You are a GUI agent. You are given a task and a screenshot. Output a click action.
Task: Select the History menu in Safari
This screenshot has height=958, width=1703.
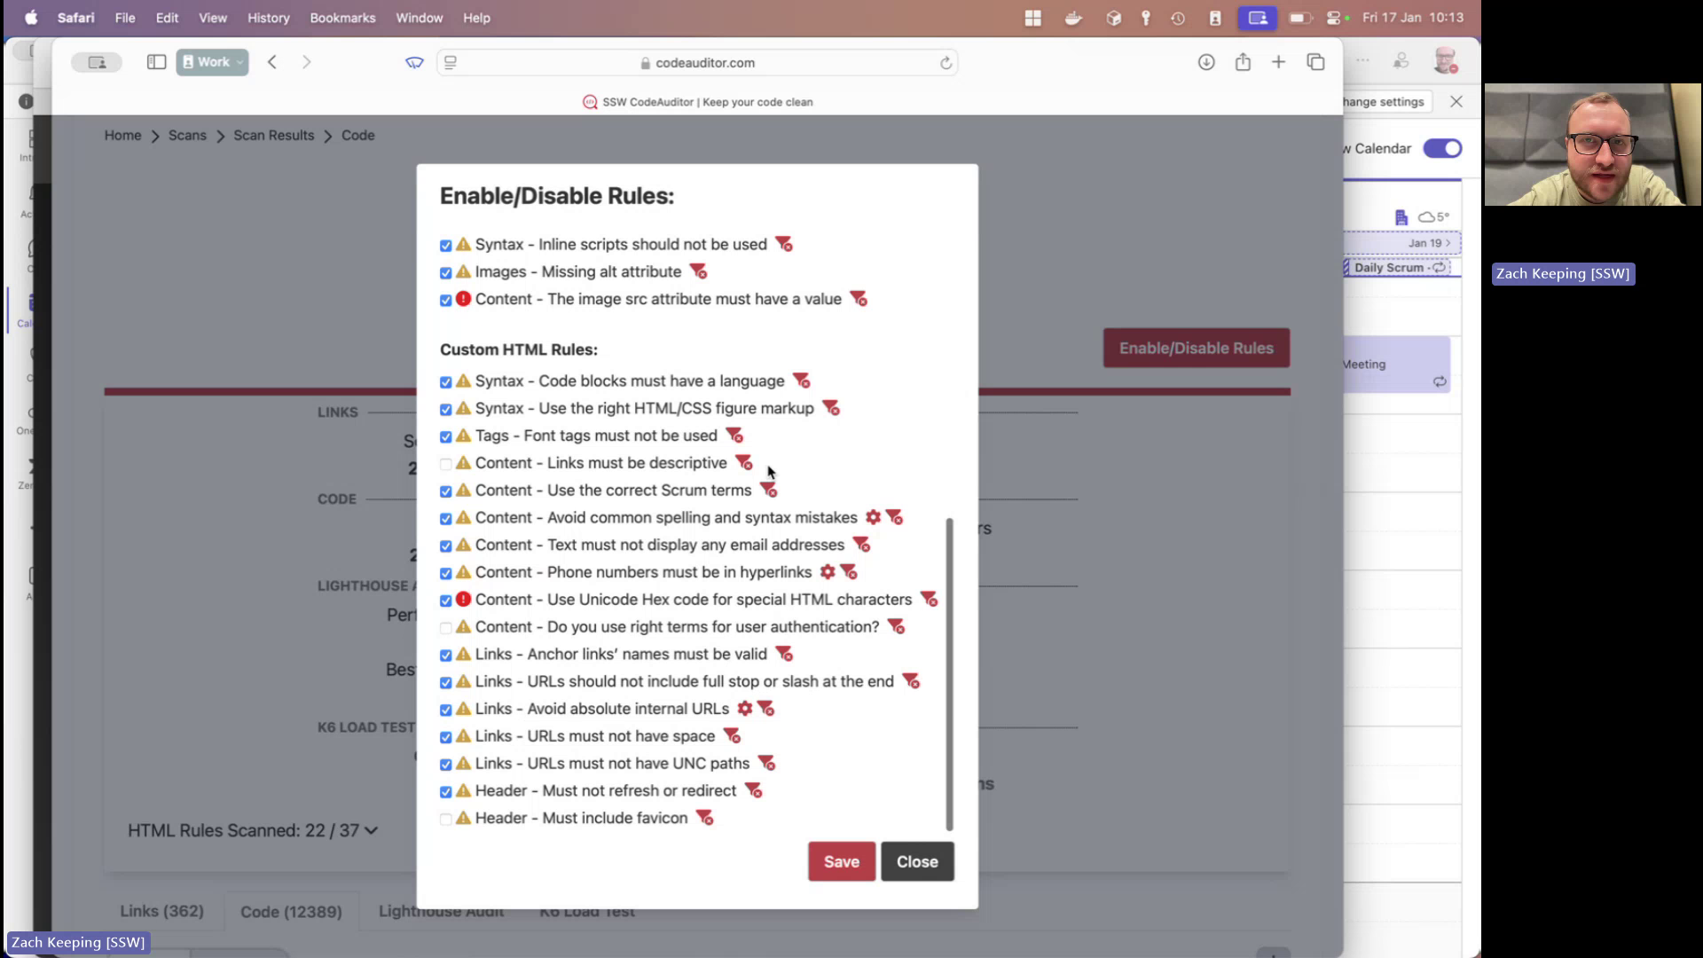click(x=269, y=18)
